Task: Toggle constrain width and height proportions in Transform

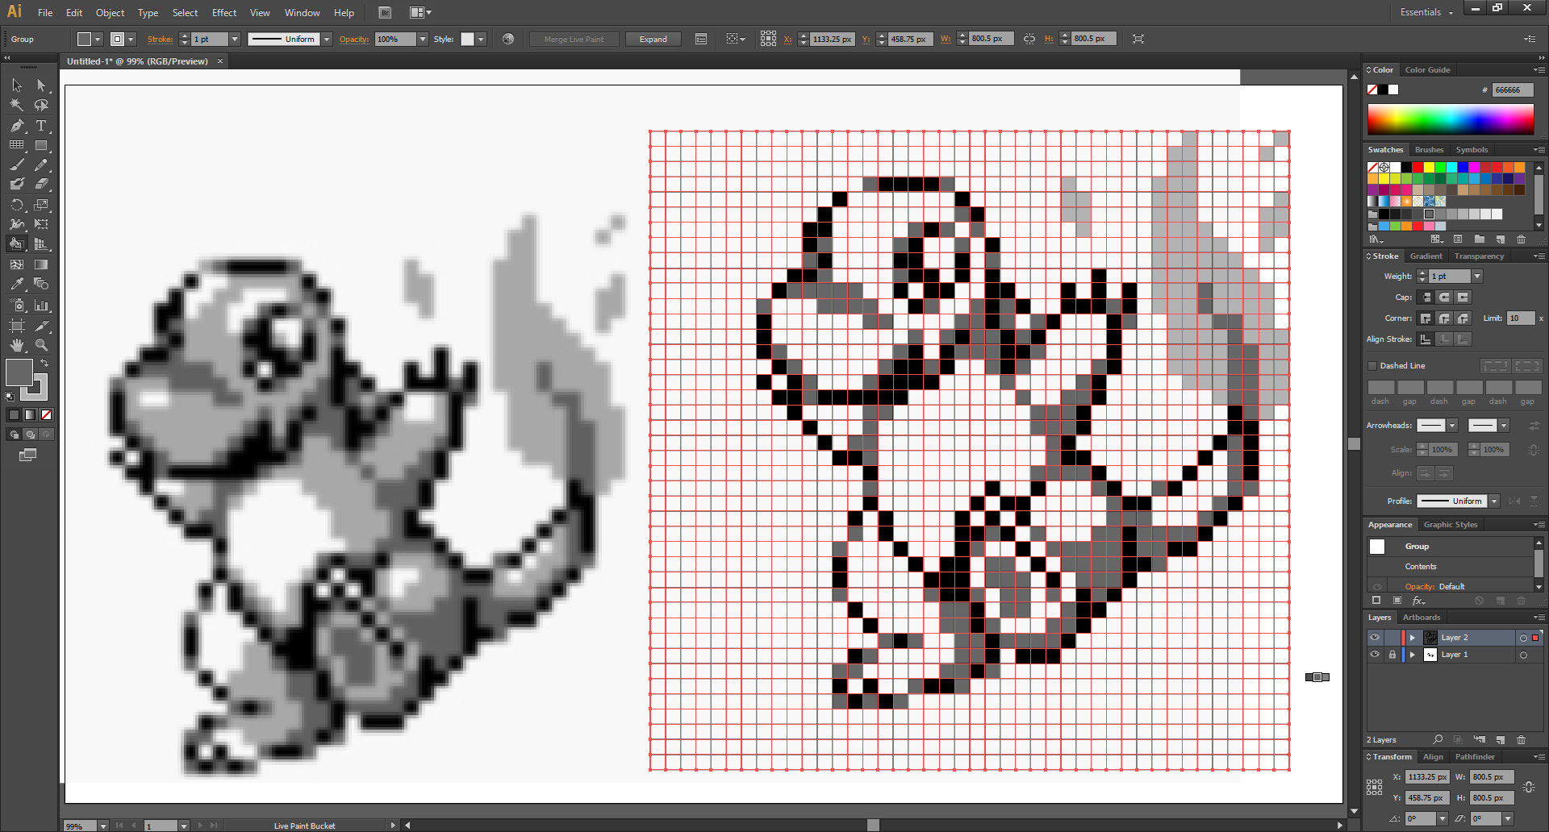Action: click(x=1529, y=787)
